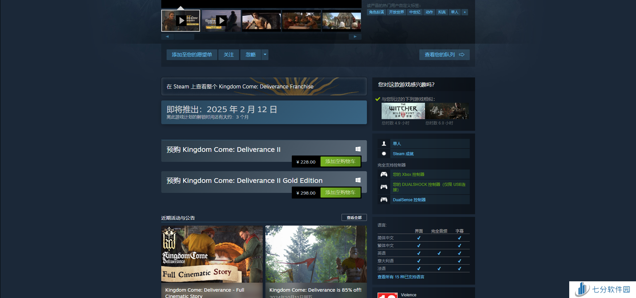Viewport: 636px width, 298px height.
Task: Select the village crowd screenshot thumbnail
Action: pyautogui.click(x=342, y=21)
